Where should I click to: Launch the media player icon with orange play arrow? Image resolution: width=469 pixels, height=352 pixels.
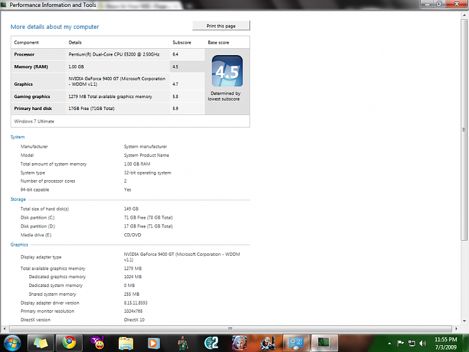pos(154,343)
